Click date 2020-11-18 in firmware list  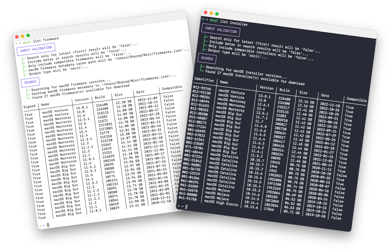click(x=161, y=202)
